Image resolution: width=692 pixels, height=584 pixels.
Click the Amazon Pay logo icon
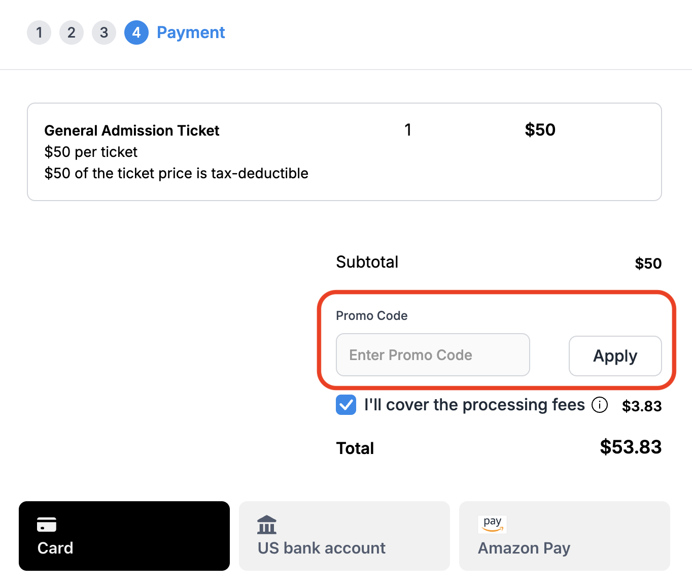point(492,524)
